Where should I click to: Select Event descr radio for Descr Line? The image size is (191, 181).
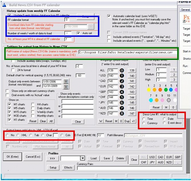164,123
